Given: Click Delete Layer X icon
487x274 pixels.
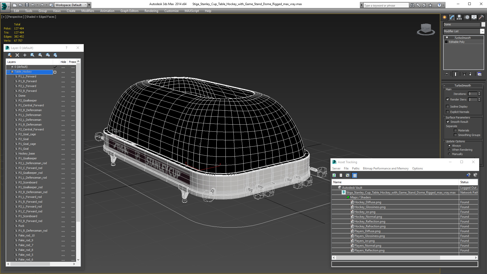Looking at the screenshot, I should (17, 55).
